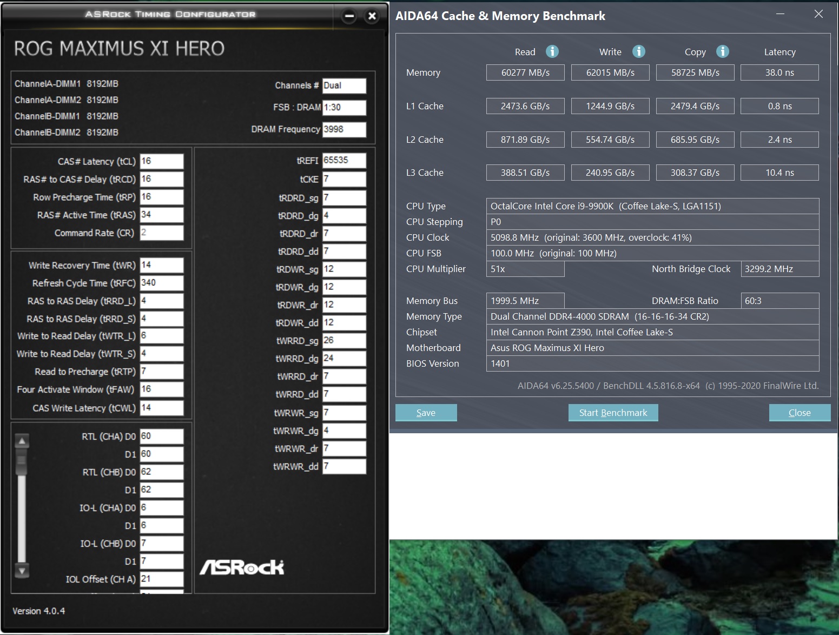Click the Memory Type value DDR4-4000
This screenshot has width=839, height=635.
(x=652, y=316)
